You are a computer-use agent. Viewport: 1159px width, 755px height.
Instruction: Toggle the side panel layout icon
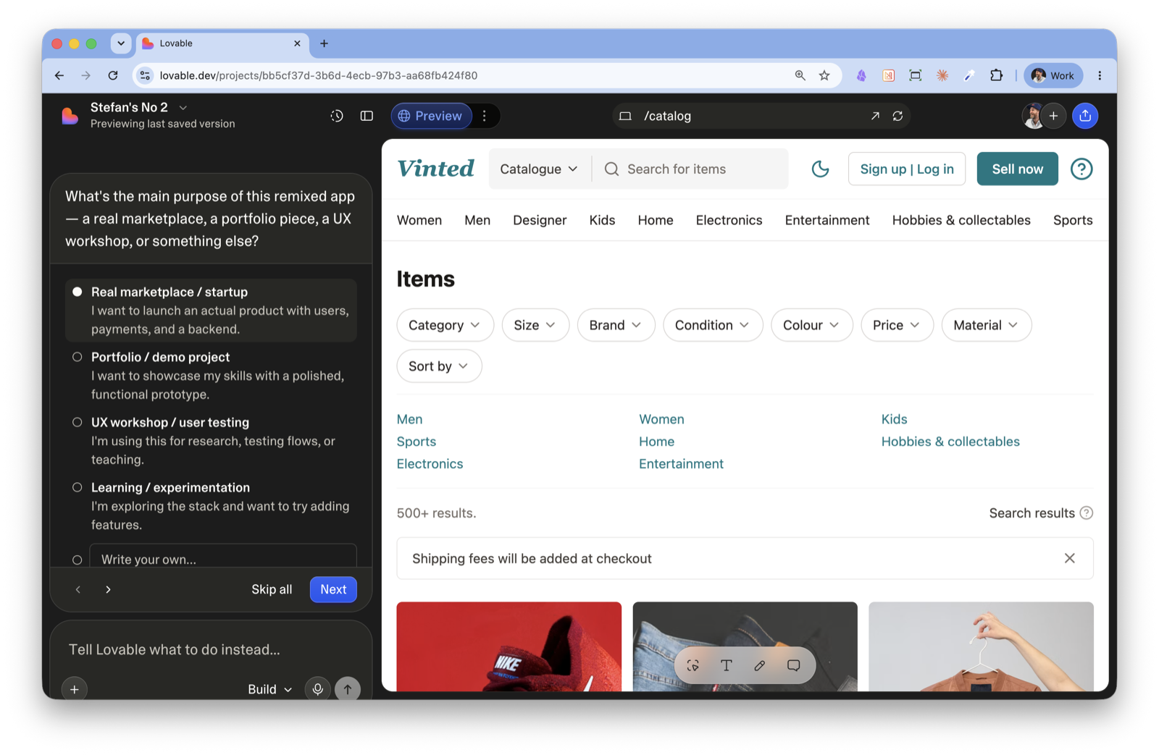coord(367,116)
